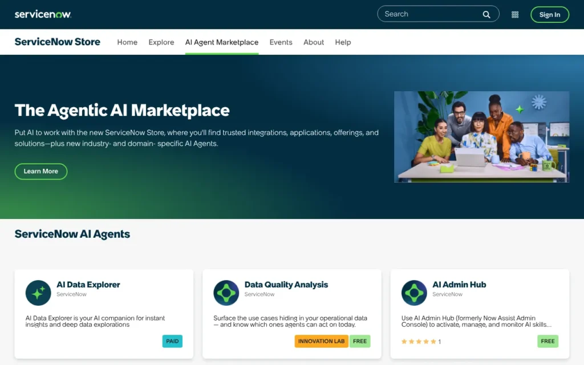Open the AI Admin Hub card title
Screen dimensions: 584x365
point(459,285)
